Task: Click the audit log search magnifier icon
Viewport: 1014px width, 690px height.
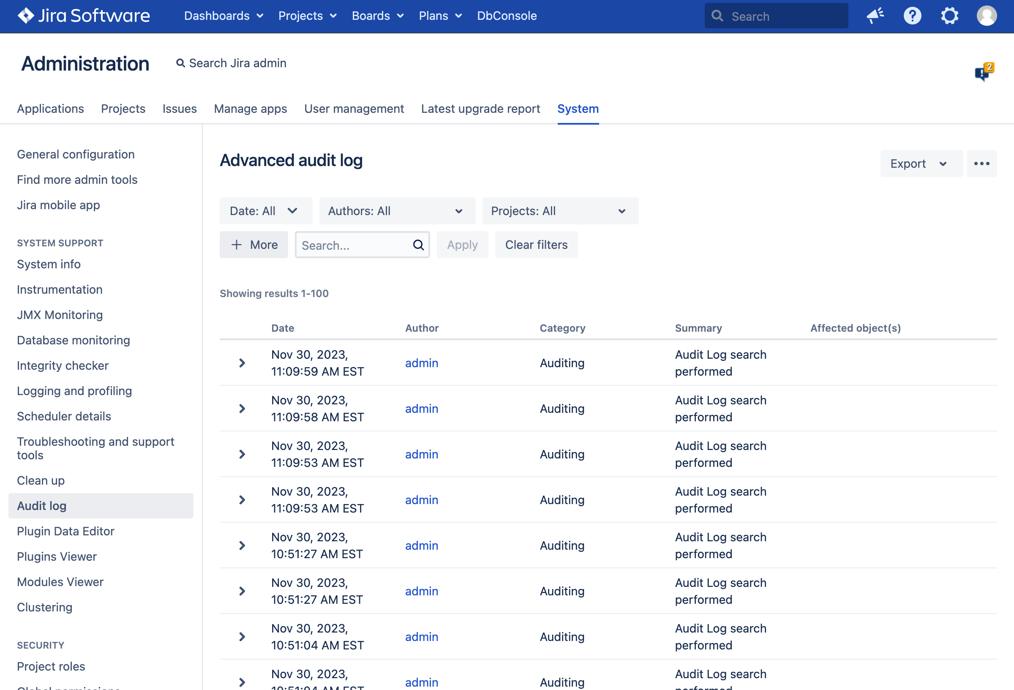Action: coord(418,245)
